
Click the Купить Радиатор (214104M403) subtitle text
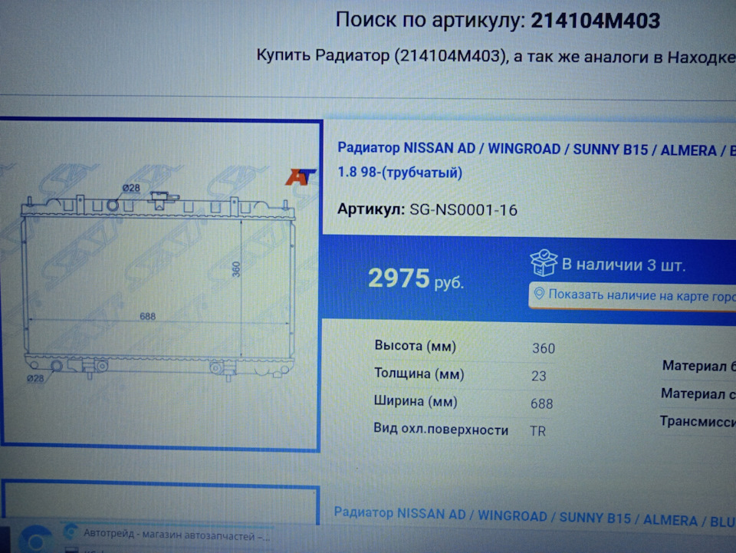(496, 56)
